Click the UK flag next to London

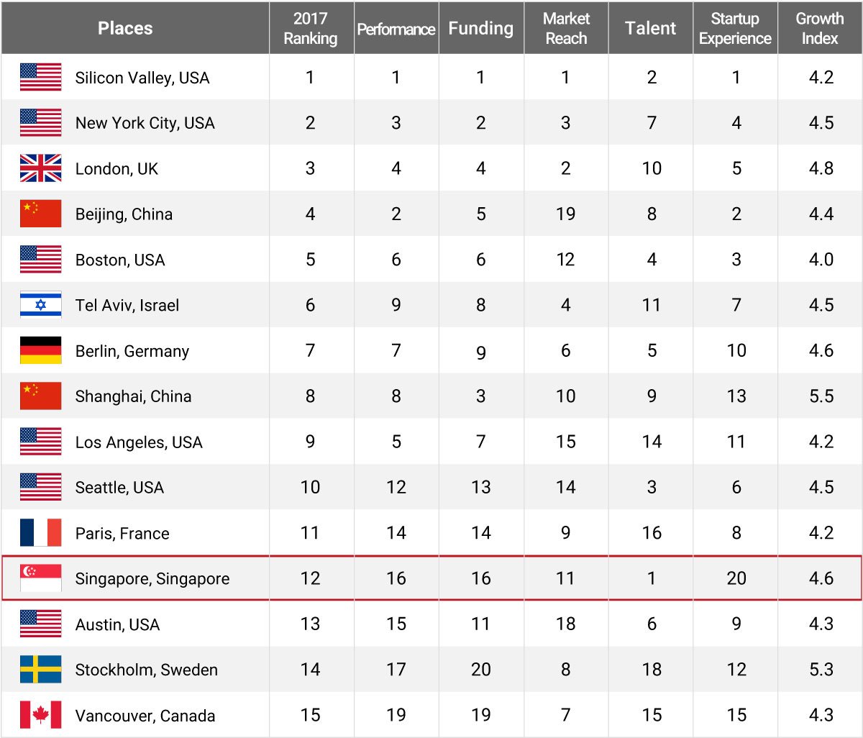[x=40, y=168]
